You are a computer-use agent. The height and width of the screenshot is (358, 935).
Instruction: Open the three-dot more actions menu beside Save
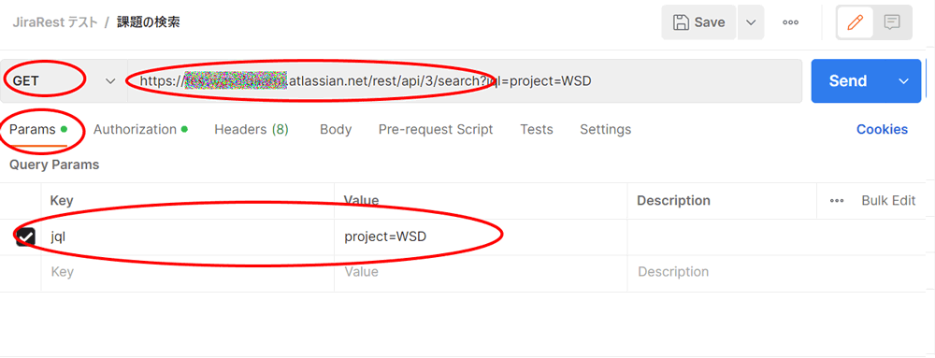point(790,22)
